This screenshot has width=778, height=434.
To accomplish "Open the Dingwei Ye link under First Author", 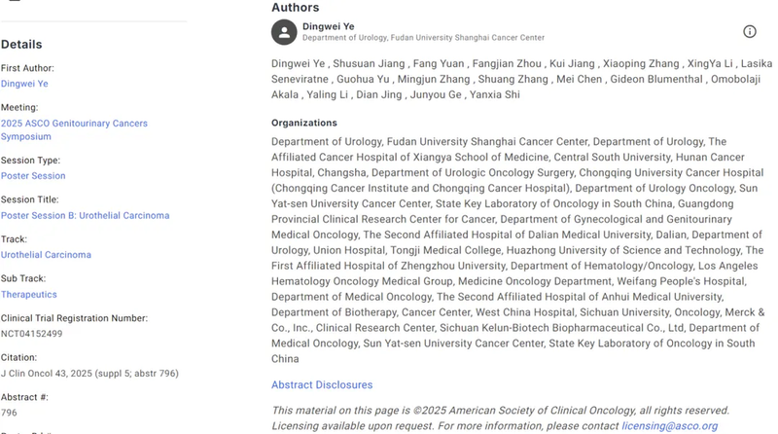I will pyautogui.click(x=24, y=84).
